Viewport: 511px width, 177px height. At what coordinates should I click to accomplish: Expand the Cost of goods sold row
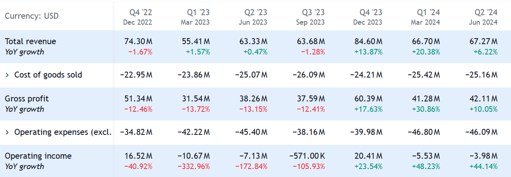7,75
